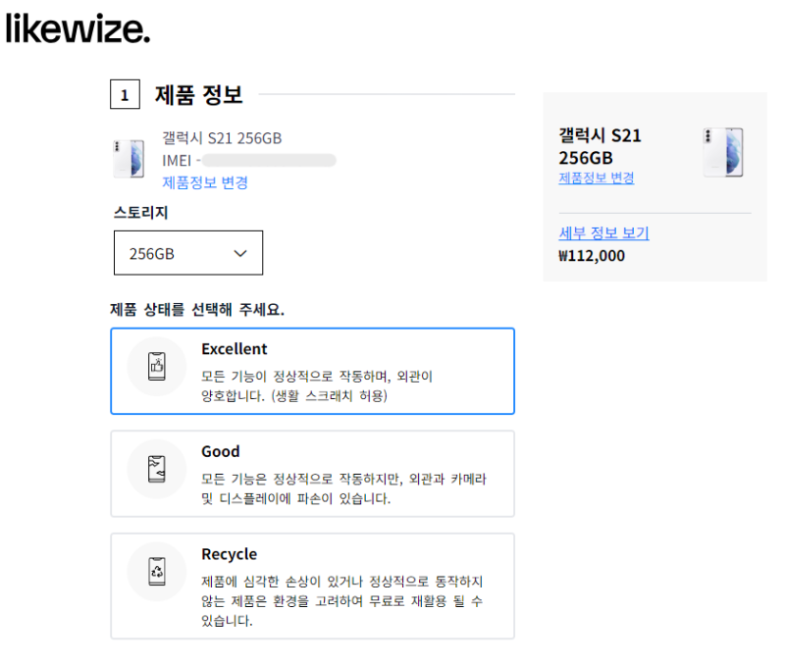
Task: Click the Good condition cracked phone icon
Action: [x=157, y=469]
